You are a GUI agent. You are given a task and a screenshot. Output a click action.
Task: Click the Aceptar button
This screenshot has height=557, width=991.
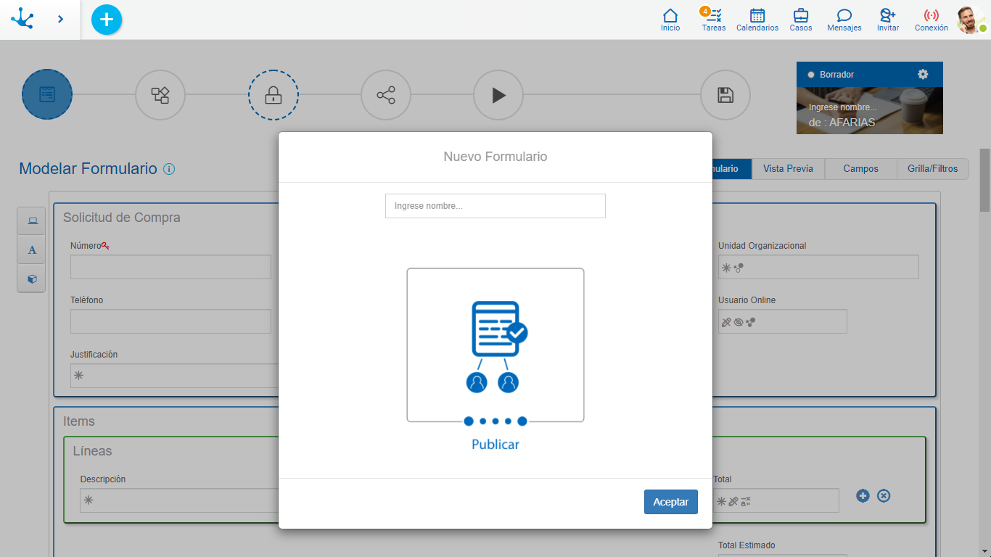tap(670, 502)
